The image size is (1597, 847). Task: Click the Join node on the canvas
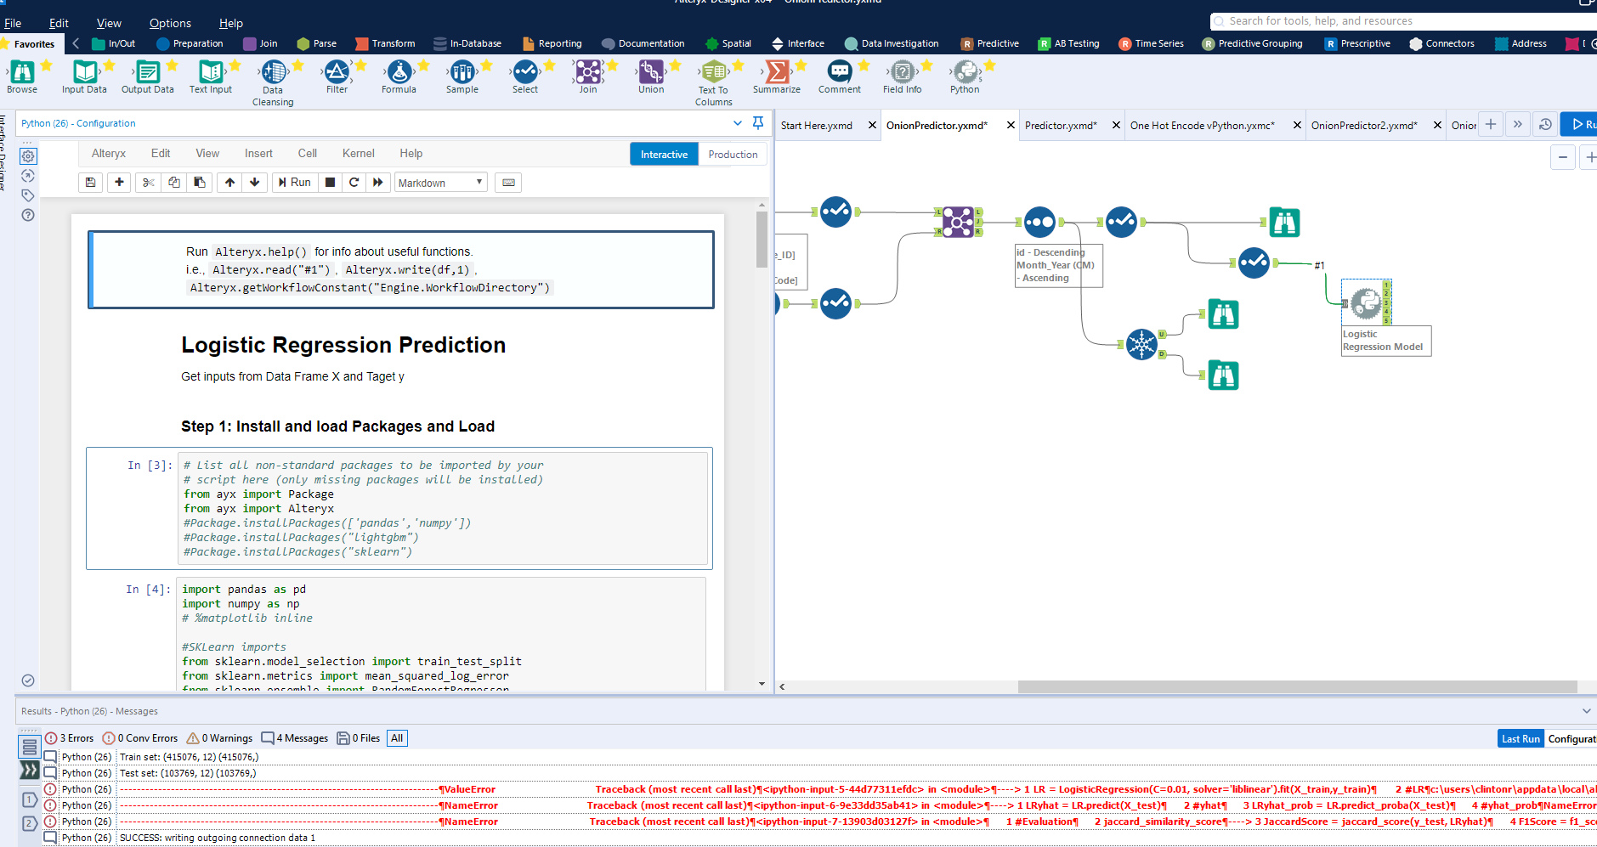[958, 222]
